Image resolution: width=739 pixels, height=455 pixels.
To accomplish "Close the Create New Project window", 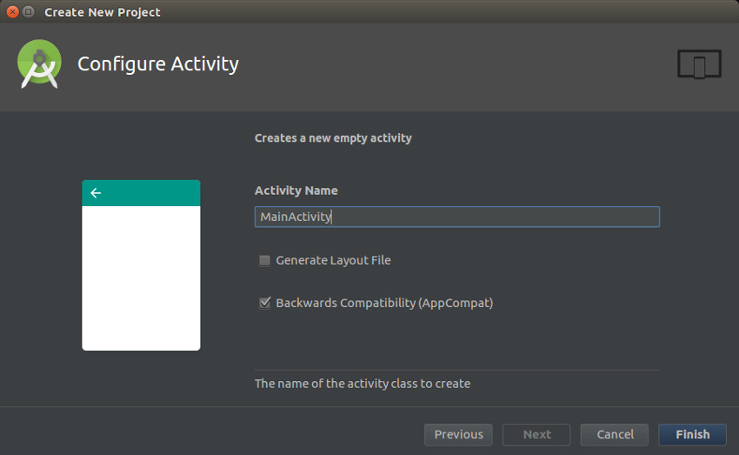I will pyautogui.click(x=13, y=12).
